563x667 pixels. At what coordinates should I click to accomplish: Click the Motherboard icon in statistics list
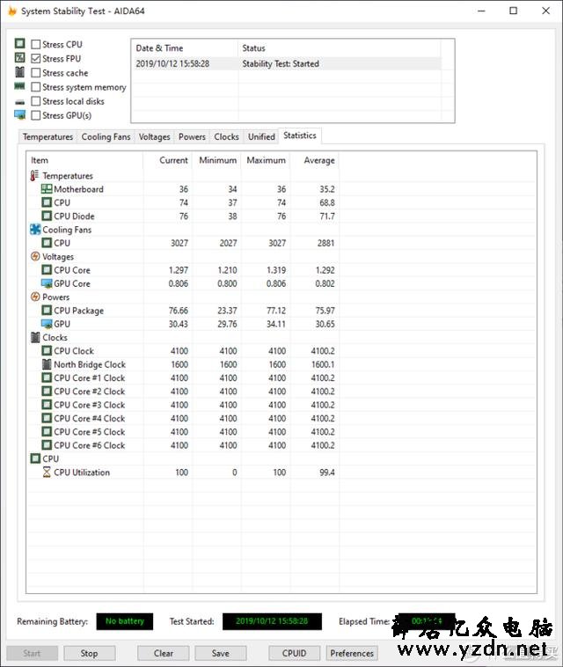pos(47,189)
